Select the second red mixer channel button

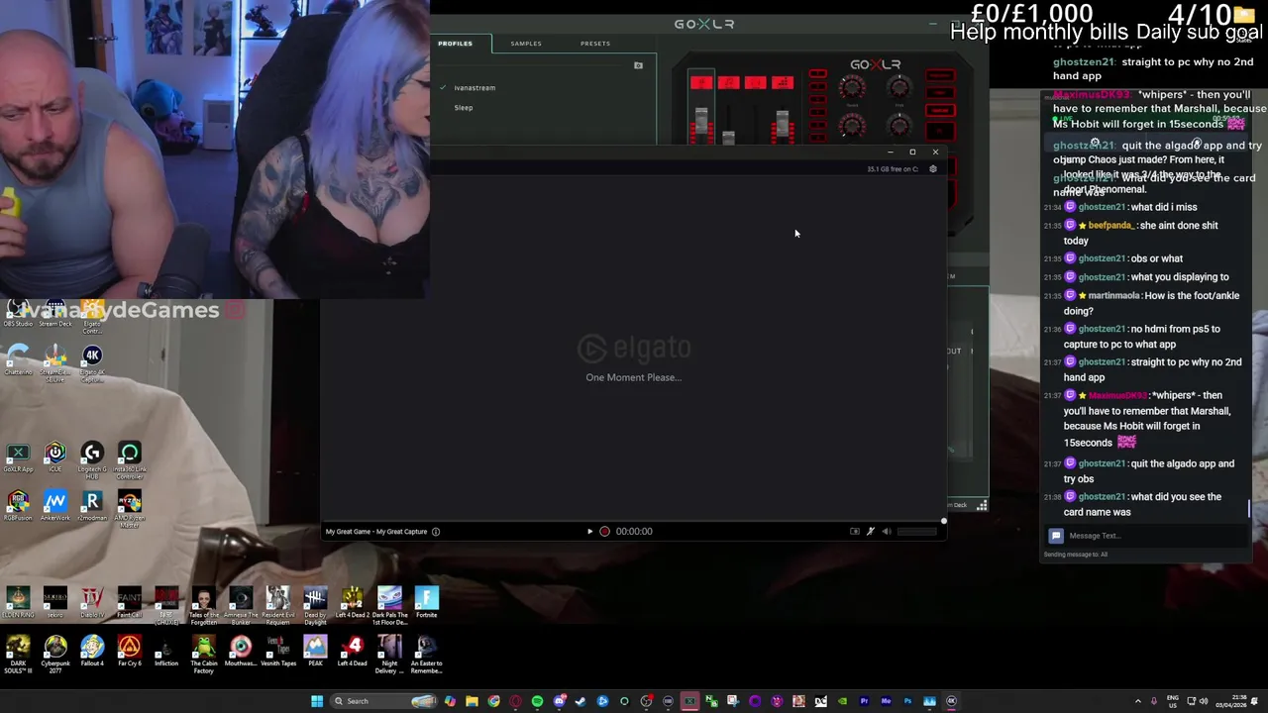coord(728,83)
